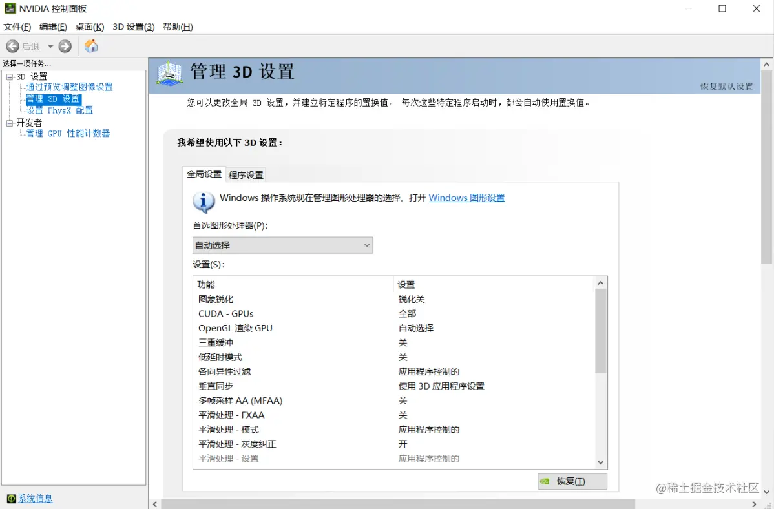Select the 平滑处理 - FXAA row

pyautogui.click(x=394, y=415)
